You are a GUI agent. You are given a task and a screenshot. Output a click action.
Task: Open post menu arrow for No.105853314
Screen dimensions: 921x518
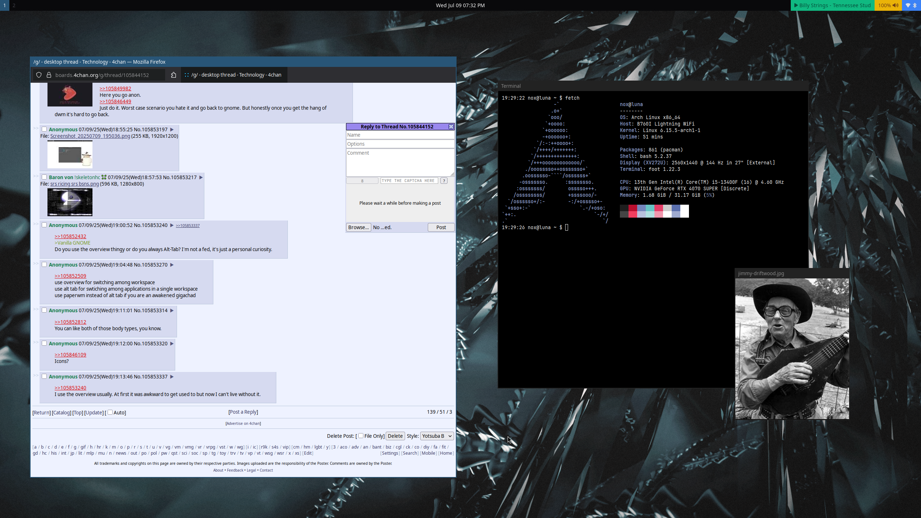click(x=172, y=310)
